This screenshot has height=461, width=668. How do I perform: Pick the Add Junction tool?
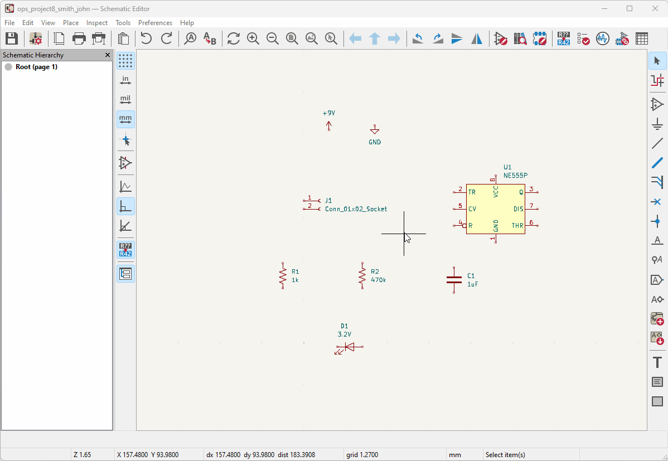pyautogui.click(x=657, y=221)
